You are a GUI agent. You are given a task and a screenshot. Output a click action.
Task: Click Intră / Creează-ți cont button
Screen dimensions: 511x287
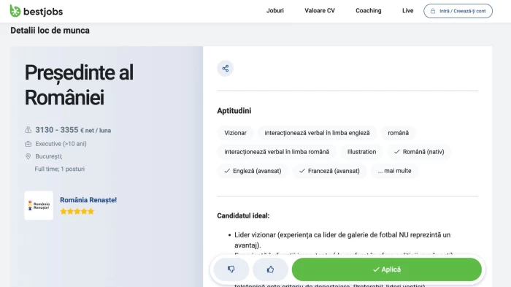point(458,11)
